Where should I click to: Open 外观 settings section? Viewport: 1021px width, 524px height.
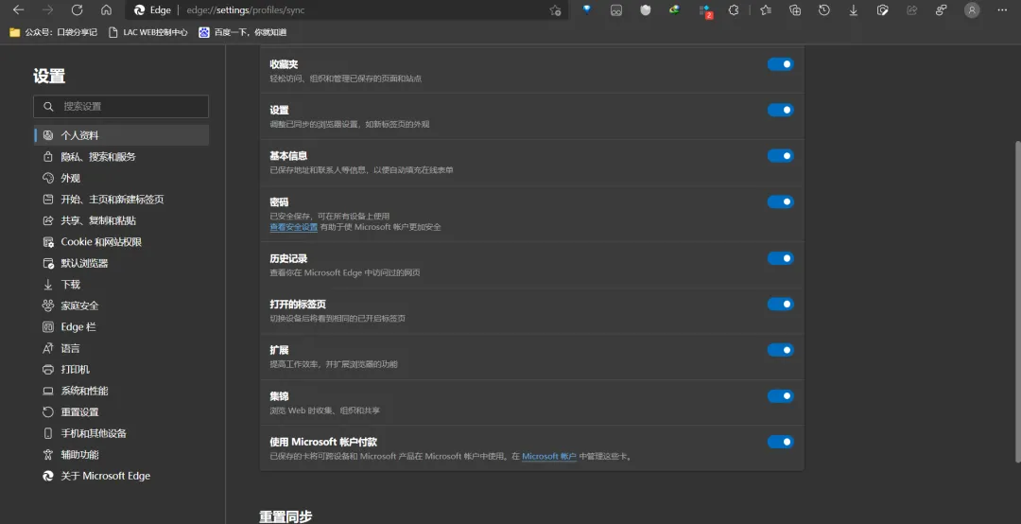[x=121, y=178]
